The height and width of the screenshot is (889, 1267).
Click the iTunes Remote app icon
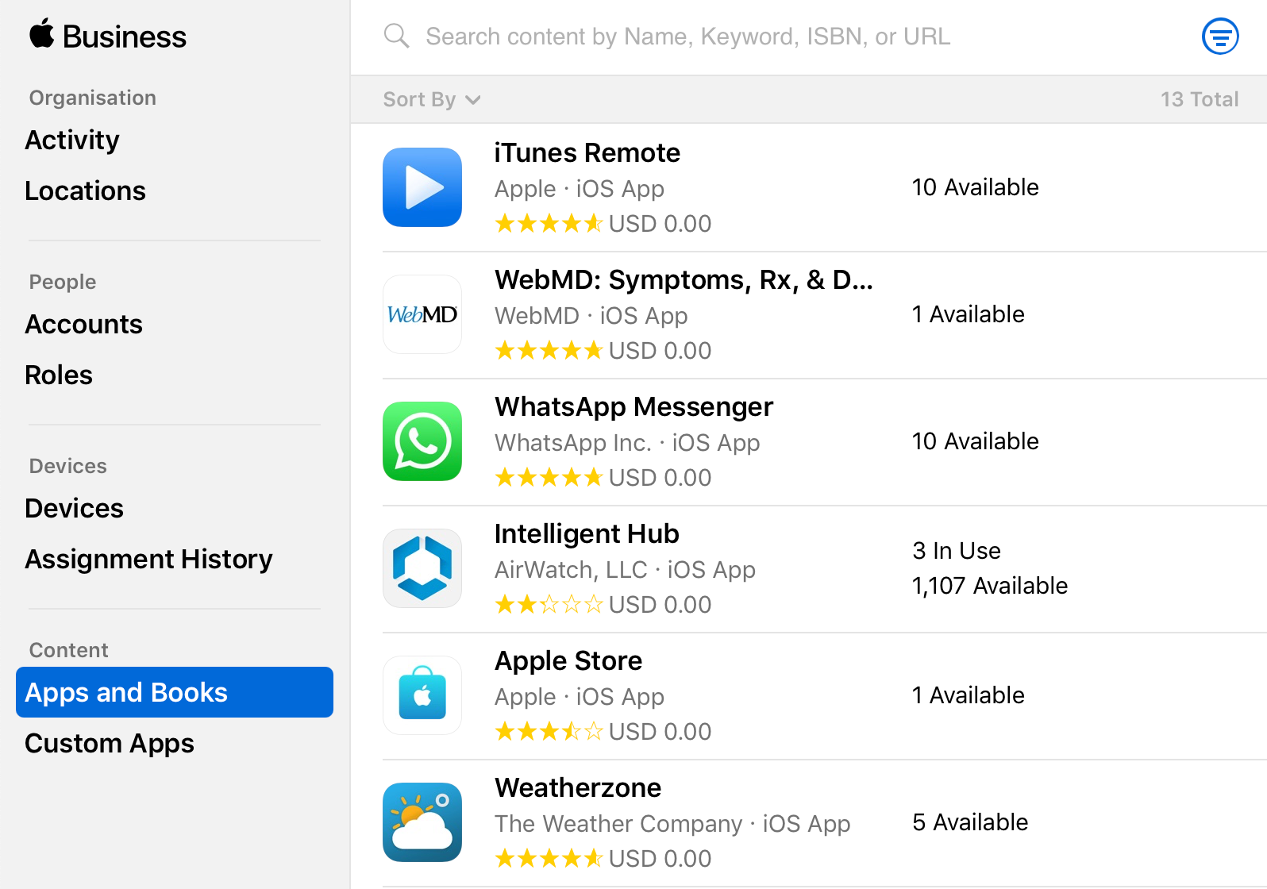(x=422, y=187)
